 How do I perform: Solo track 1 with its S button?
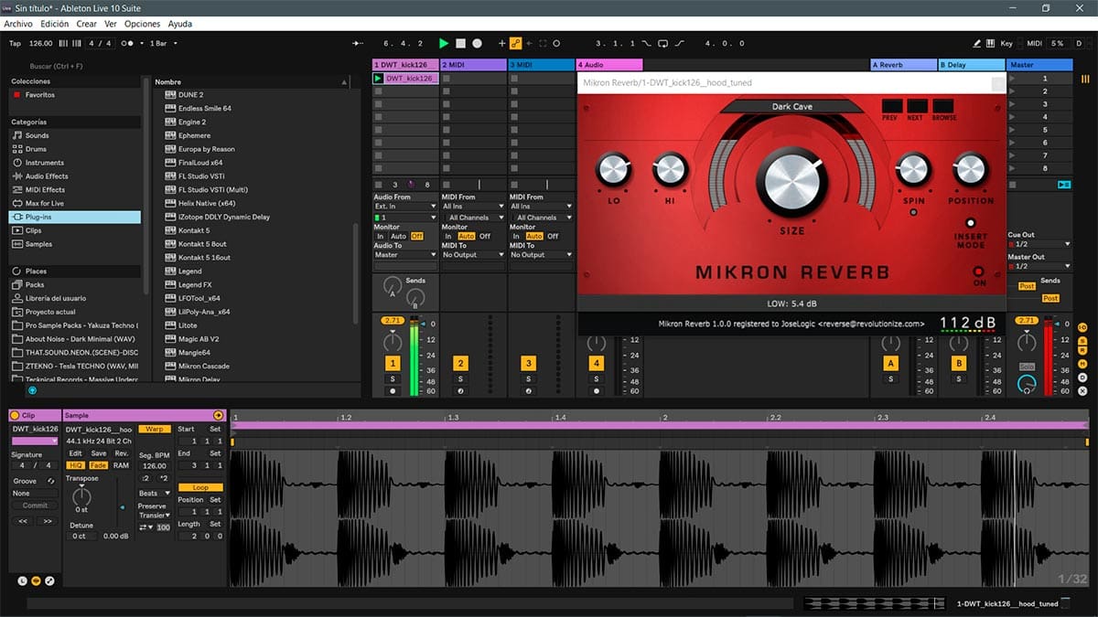pyautogui.click(x=393, y=378)
